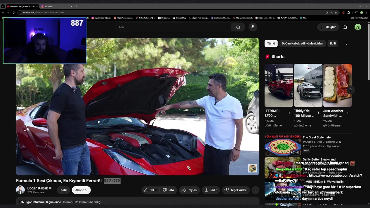Open The Great Stalemate title link
Image resolution: width=370 pixels, height=208 pixels.
coord(317,138)
